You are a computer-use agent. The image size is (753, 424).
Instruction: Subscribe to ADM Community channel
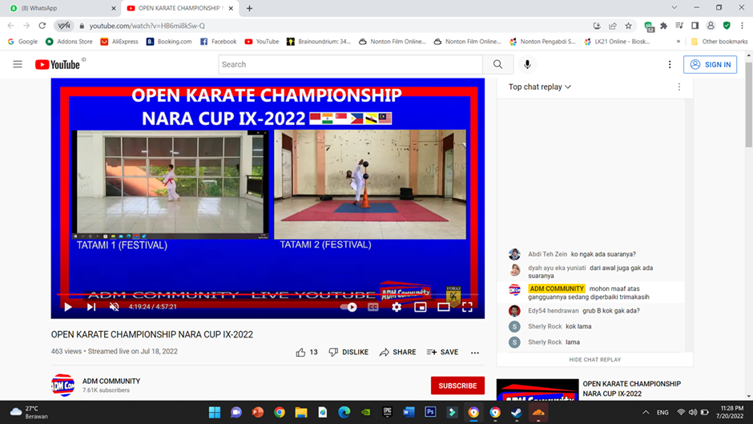click(457, 386)
